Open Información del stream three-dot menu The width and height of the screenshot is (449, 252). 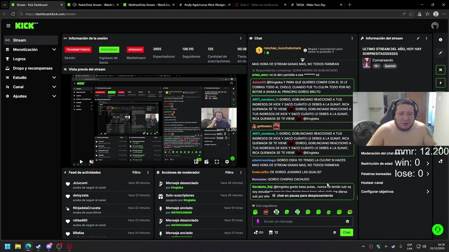click(x=427, y=38)
